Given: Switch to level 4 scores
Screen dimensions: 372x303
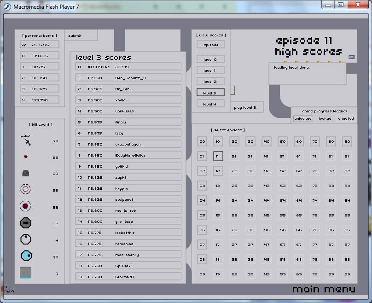Looking at the screenshot, I should click(x=211, y=104).
